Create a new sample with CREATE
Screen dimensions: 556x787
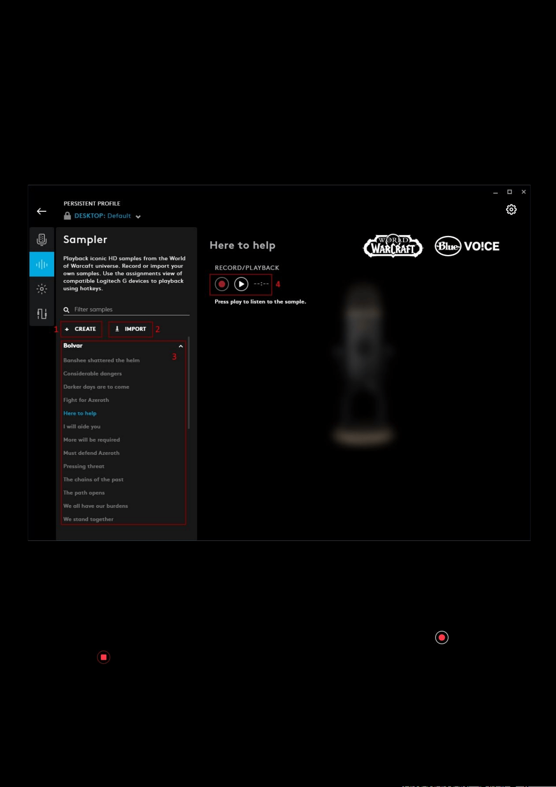pos(81,329)
